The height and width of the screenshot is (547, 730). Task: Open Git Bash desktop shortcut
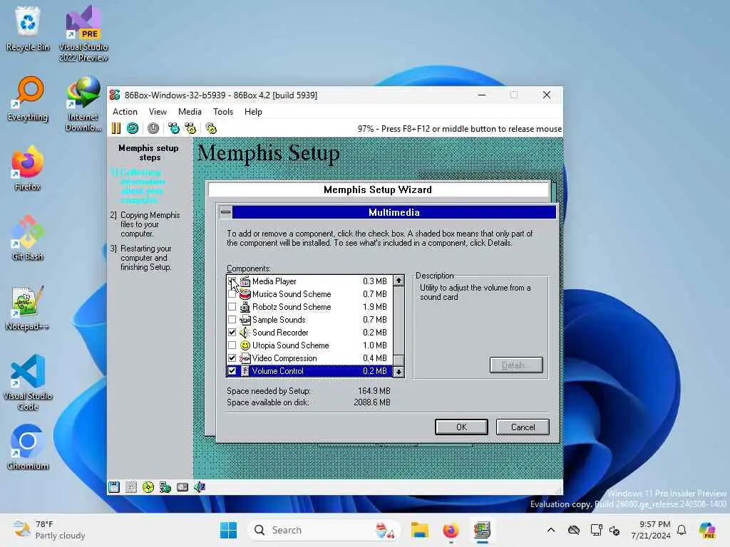click(x=28, y=238)
